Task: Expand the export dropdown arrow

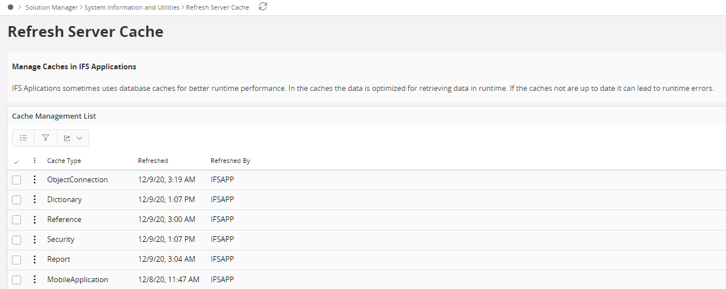Action: tap(80, 138)
